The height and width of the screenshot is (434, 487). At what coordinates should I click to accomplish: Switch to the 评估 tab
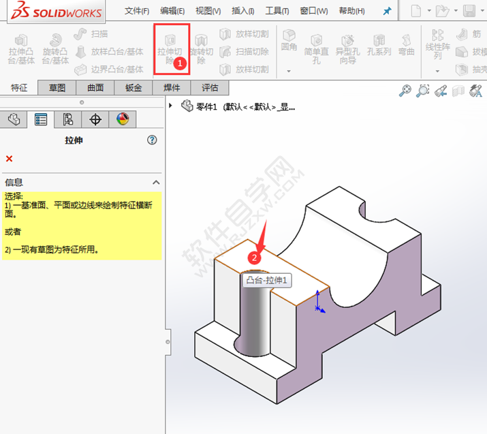tap(210, 88)
